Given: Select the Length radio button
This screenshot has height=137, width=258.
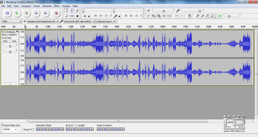Looking at the screenshot, I should pos(76,125).
